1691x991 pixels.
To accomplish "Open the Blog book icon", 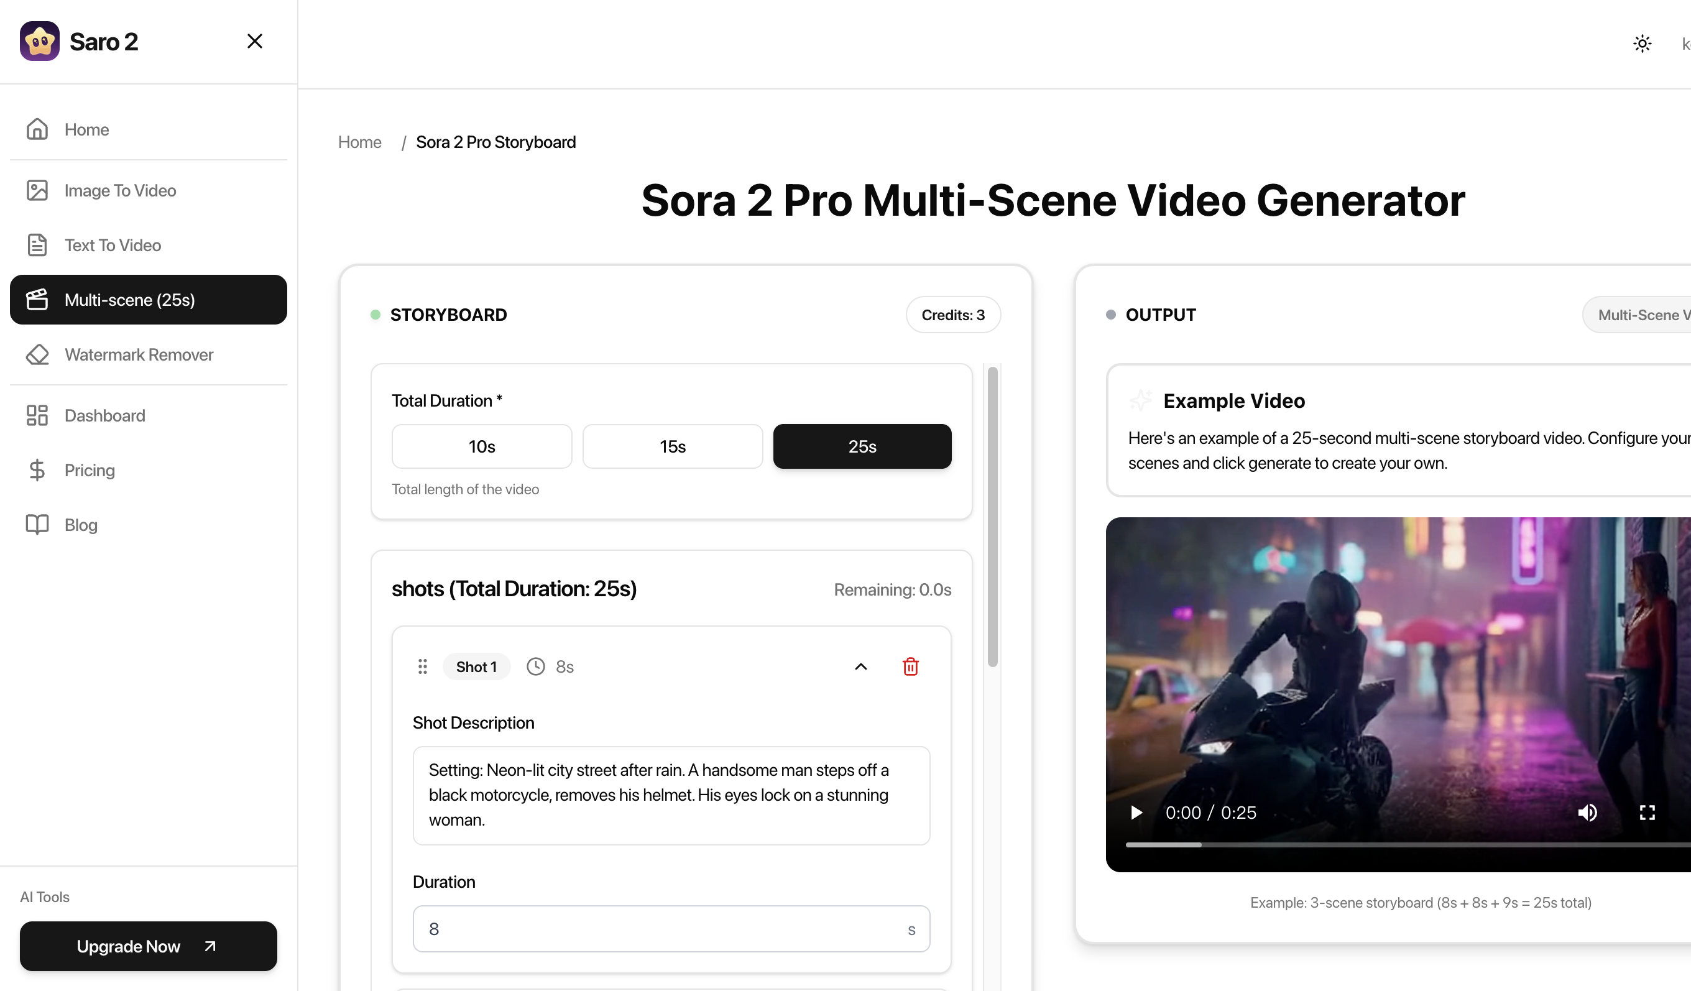I will click(37, 525).
